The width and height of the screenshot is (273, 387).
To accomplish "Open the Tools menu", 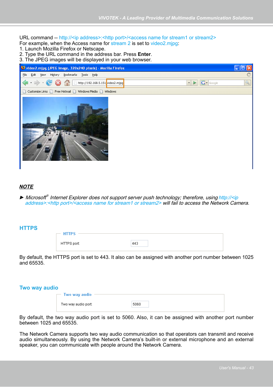I will (85, 75).
